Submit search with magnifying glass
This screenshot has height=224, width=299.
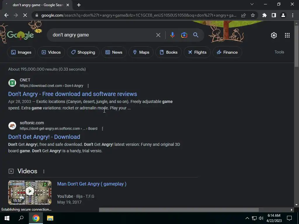coord(196,35)
